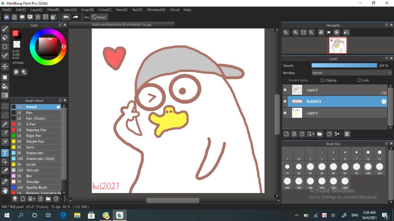Open the Filter menu

point(53,10)
